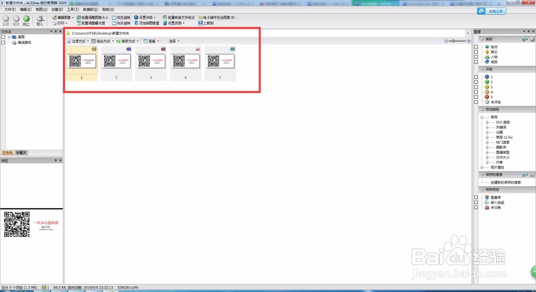Viewport: 536px width, 292px height.
Task: Check the 其它 (Other) category checkbox
Action: point(476,52)
